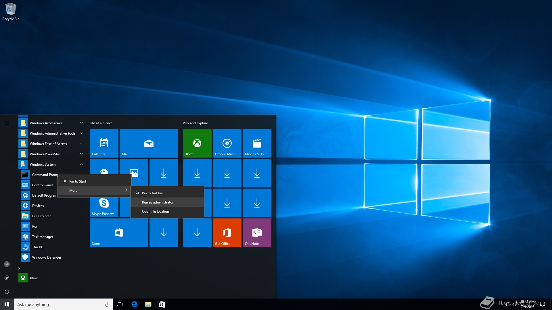
Task: Click the Windows Start button
Action: [x=7, y=304]
